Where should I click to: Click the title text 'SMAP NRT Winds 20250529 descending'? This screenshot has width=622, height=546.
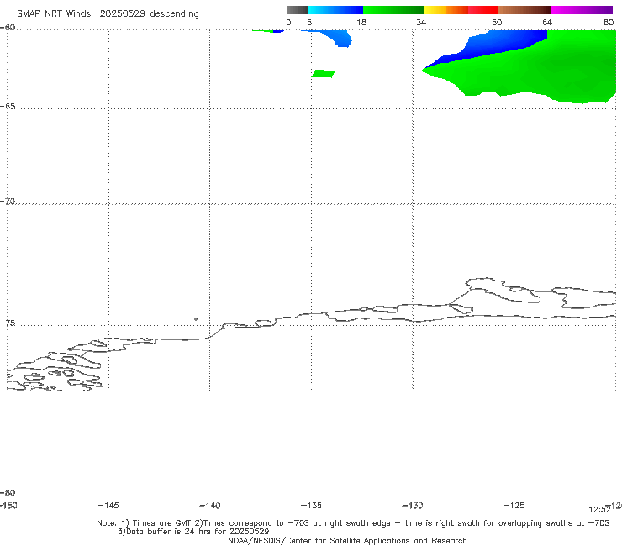108,14
